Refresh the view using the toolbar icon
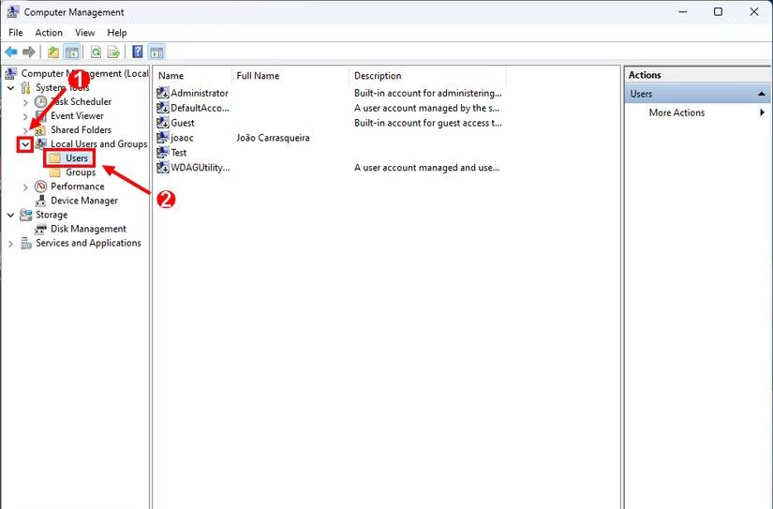Screen dimensions: 773x509 [97, 52]
